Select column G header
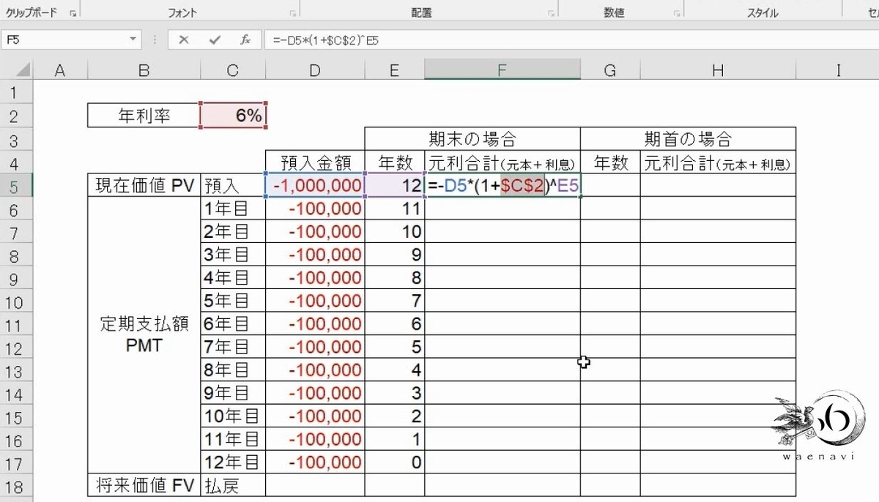 tap(610, 70)
